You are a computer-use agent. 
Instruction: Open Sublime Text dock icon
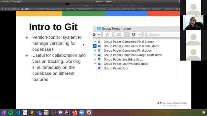(32, 112)
